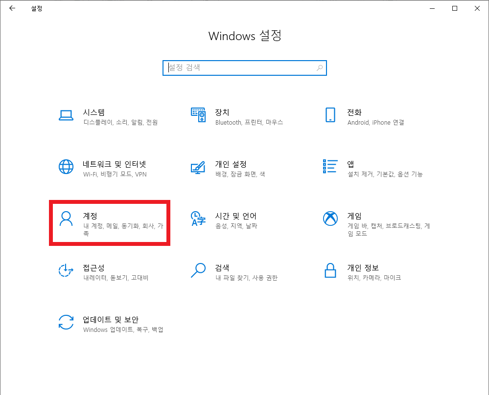Screen dimensions: 489x395
Task: Go back with the arrow in title bar
Action: coord(12,8)
